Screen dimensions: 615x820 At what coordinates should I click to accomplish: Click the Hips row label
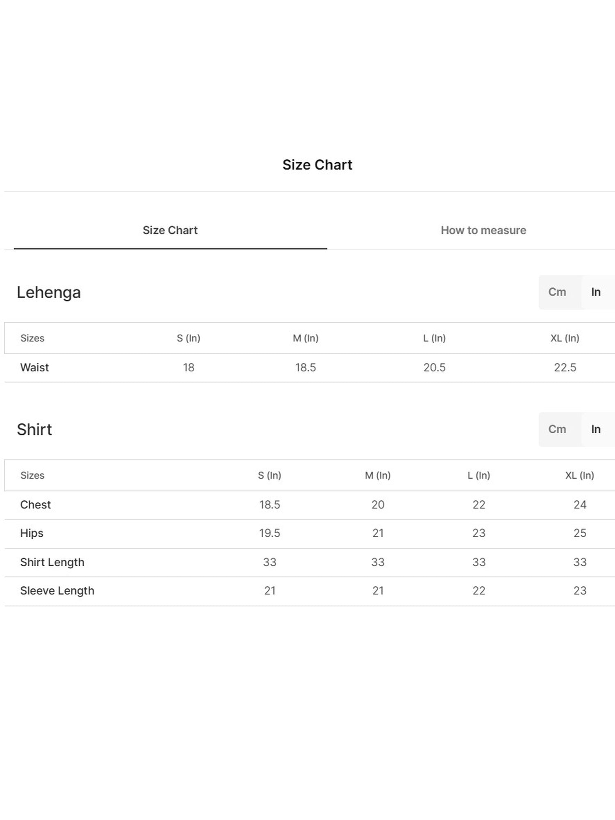(x=32, y=533)
